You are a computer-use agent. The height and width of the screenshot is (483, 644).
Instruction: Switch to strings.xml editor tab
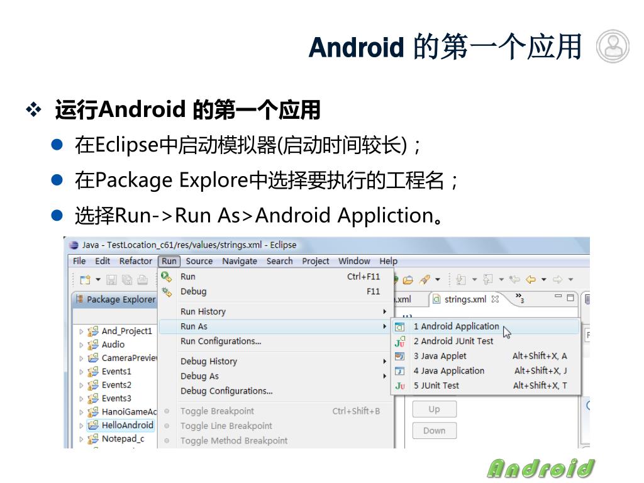point(466,299)
